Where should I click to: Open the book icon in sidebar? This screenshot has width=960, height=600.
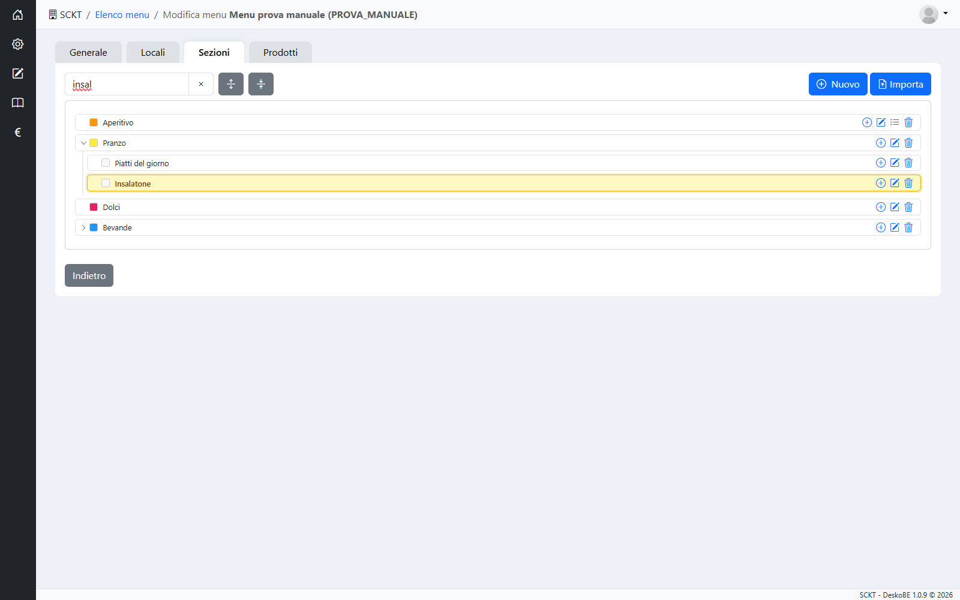pos(18,103)
